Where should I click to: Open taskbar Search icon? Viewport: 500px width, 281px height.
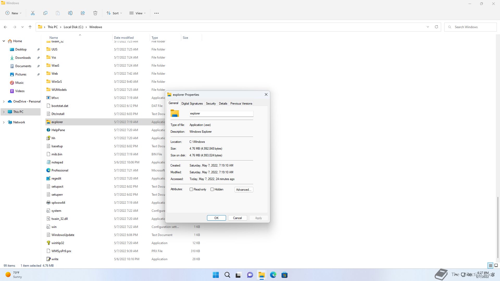[x=227, y=275]
